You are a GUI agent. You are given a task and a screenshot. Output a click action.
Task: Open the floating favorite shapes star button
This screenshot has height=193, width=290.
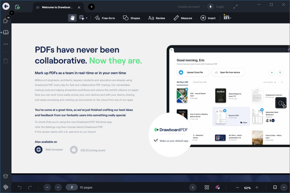pyautogui.click(x=281, y=103)
